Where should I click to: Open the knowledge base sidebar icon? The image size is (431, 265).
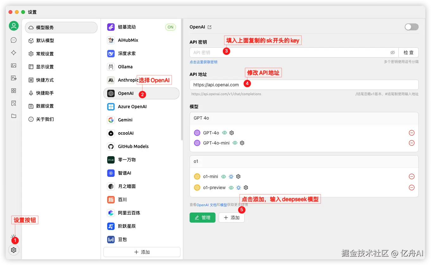(14, 103)
